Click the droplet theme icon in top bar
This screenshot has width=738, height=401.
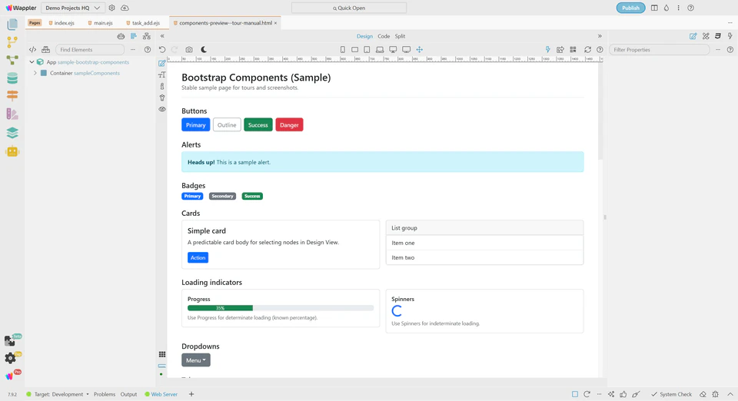(x=667, y=8)
